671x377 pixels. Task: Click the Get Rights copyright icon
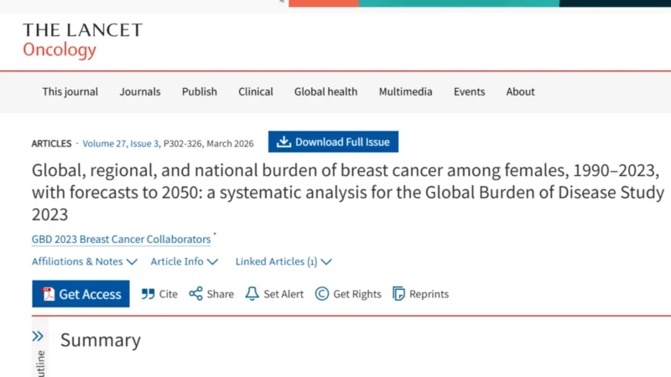point(322,294)
